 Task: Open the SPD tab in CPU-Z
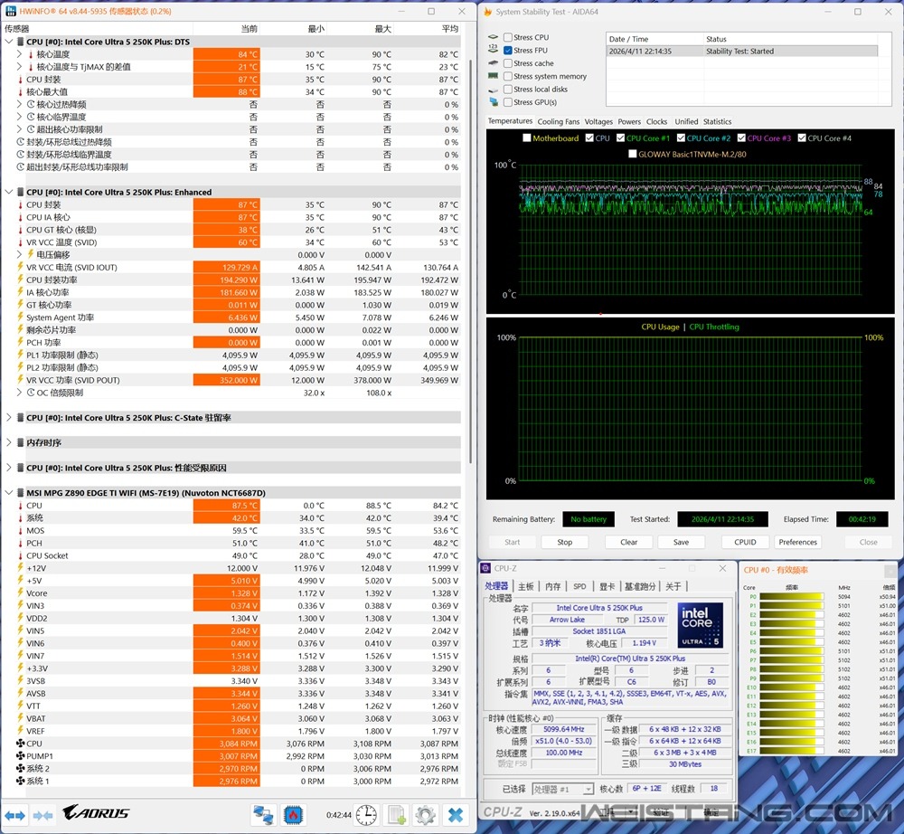tap(579, 586)
